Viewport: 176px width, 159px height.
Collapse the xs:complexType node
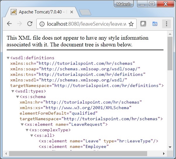pos(27,130)
